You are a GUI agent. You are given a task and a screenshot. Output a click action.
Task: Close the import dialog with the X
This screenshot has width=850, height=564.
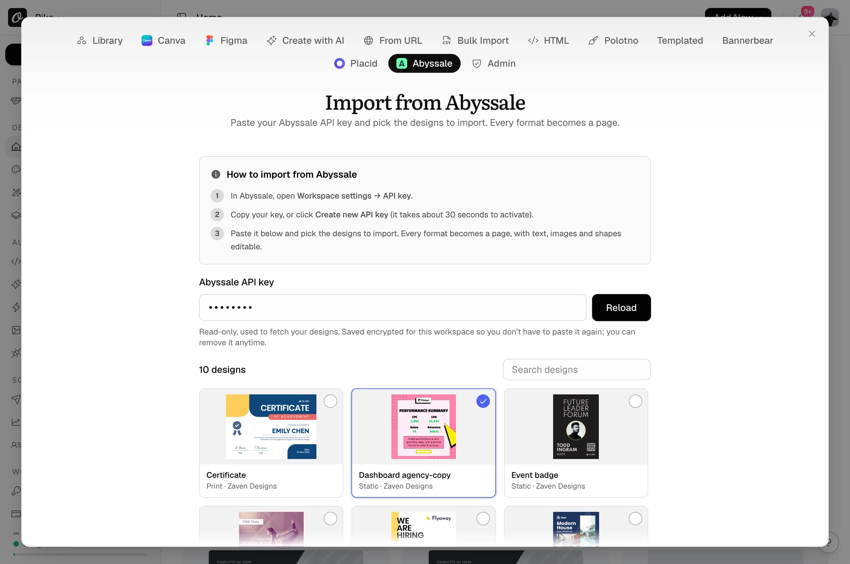pos(812,34)
